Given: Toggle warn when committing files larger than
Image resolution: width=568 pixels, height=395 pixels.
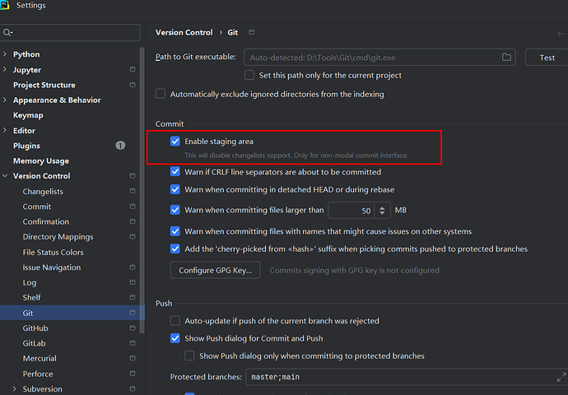Looking at the screenshot, I should [175, 210].
